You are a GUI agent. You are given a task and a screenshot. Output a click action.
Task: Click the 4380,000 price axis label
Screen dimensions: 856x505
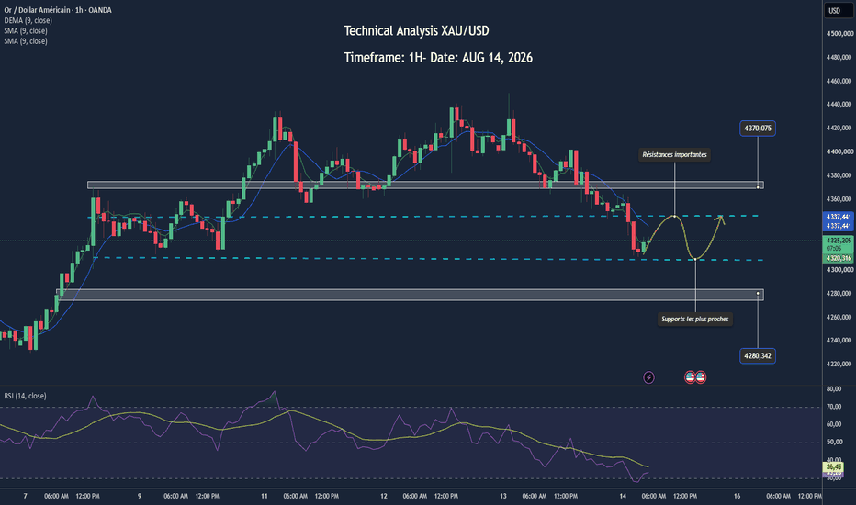[839, 175]
